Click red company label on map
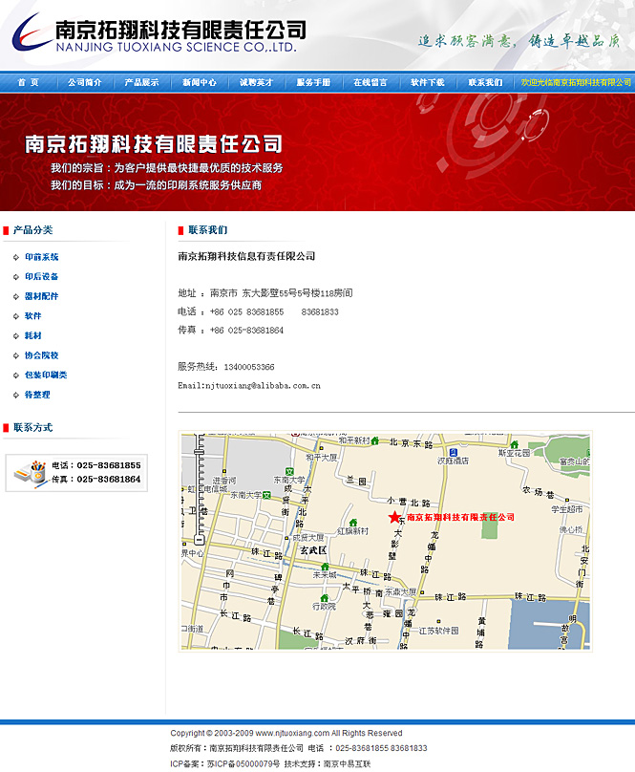This screenshot has height=772, width=635. click(x=460, y=517)
